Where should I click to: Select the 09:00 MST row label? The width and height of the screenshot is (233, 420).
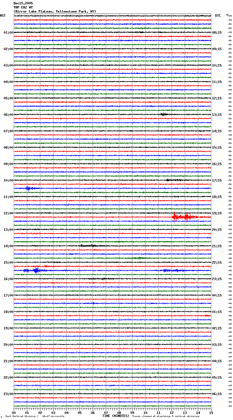coord(8,164)
